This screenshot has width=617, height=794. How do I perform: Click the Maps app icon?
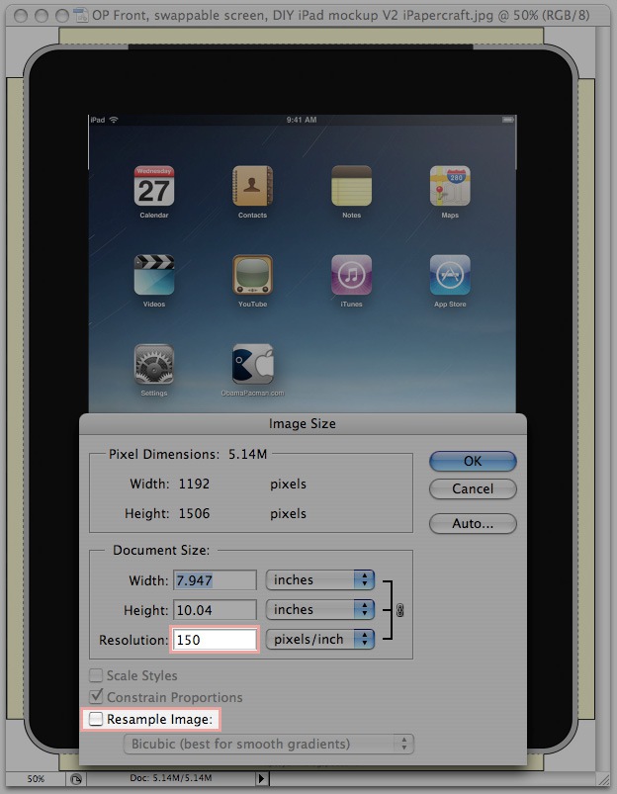point(450,186)
